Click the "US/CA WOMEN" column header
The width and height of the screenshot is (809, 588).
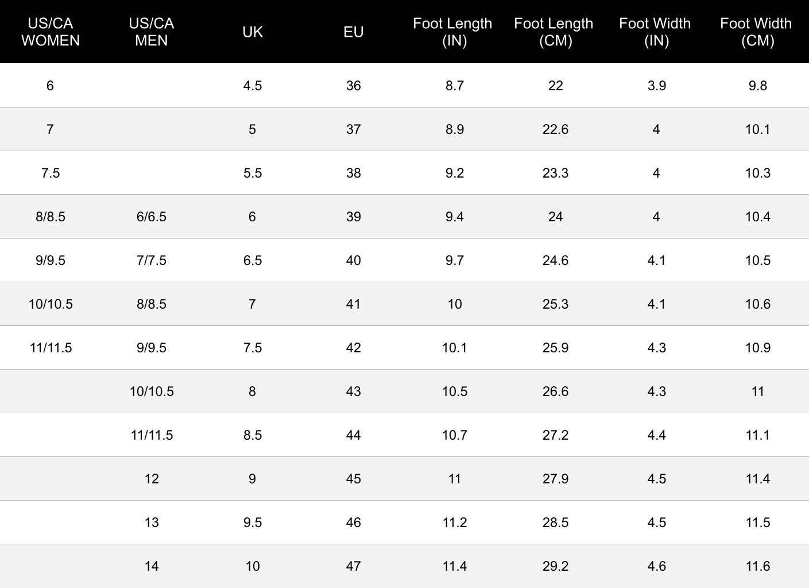click(x=51, y=32)
